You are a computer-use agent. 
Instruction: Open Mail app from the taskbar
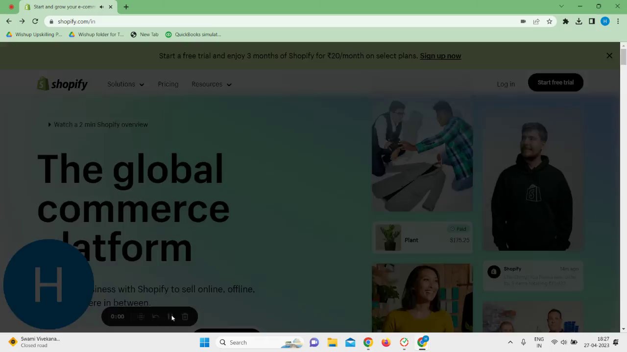point(350,343)
